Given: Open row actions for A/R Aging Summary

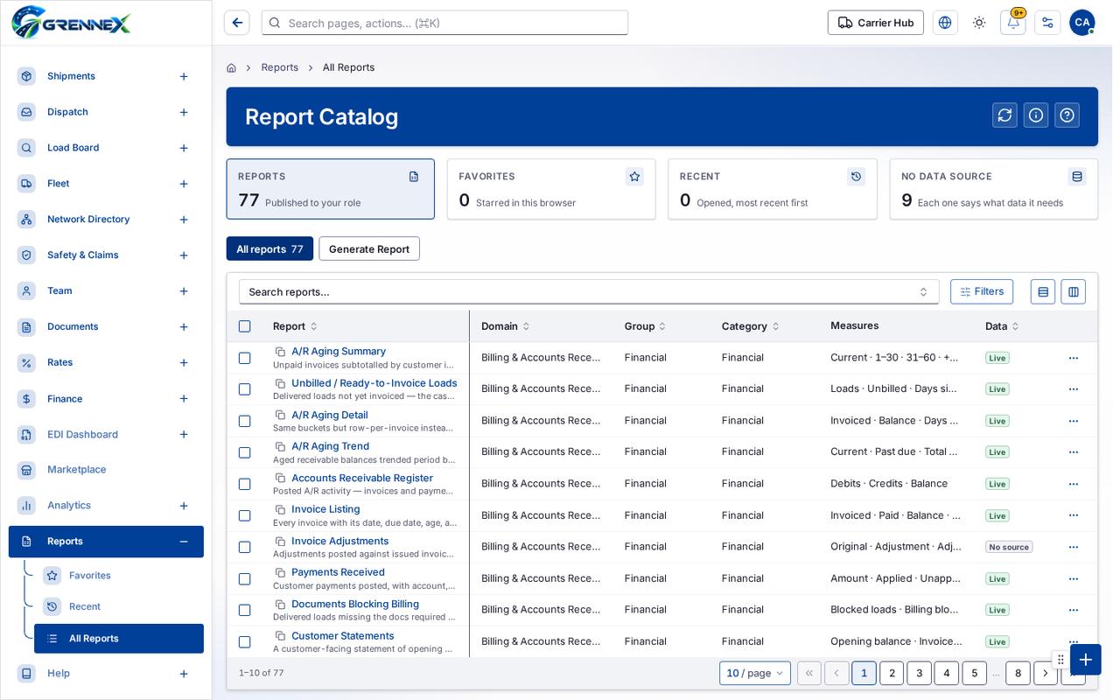Looking at the screenshot, I should [x=1074, y=358].
